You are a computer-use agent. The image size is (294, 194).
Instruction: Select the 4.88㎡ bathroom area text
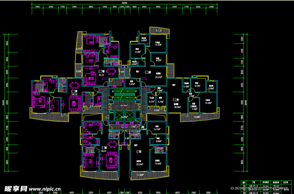(x=134, y=64)
